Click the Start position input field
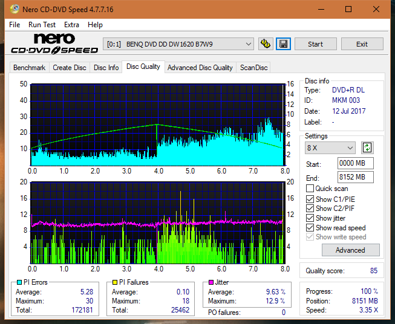Image resolution: width=395 pixels, height=324 pixels. (x=355, y=163)
